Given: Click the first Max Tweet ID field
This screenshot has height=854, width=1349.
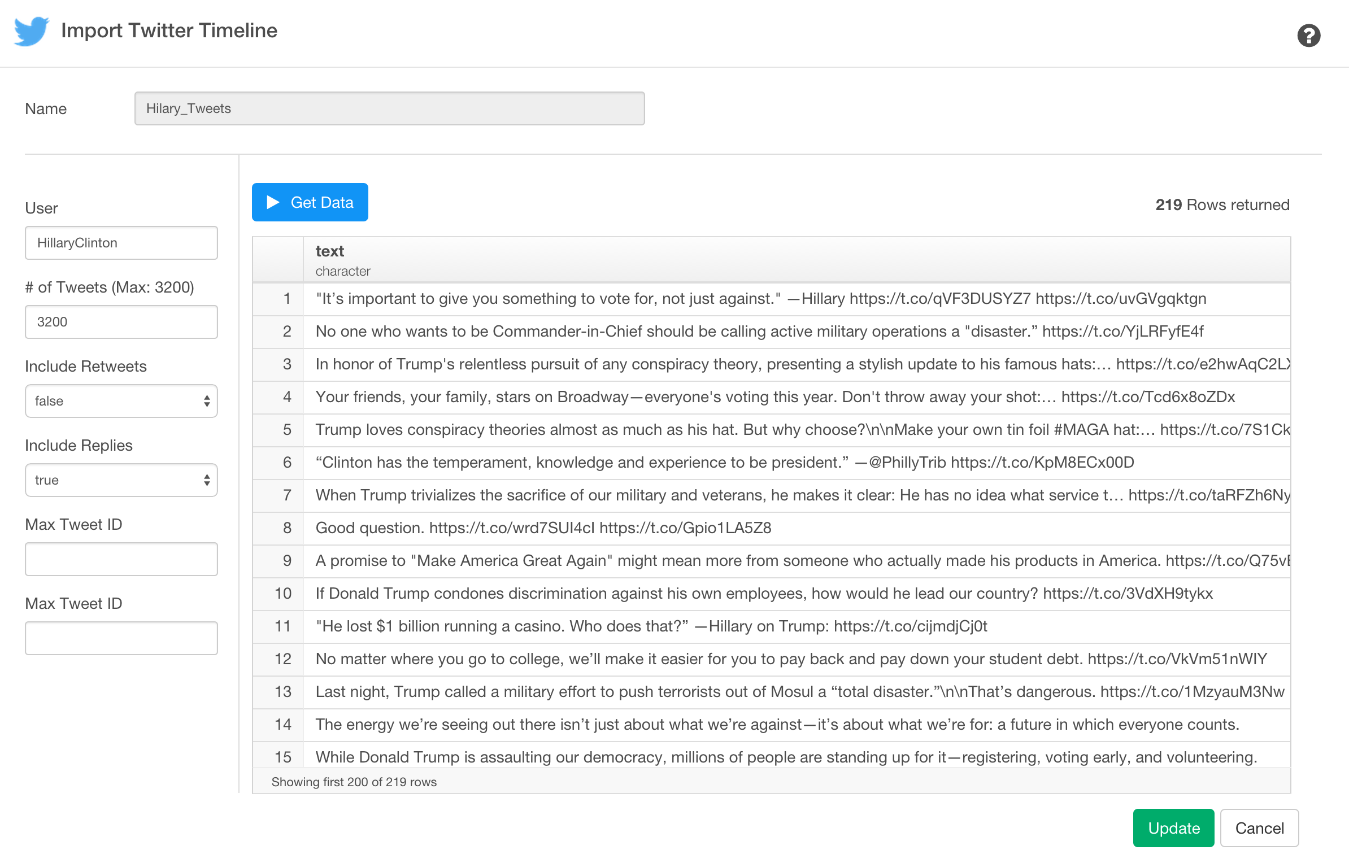Looking at the screenshot, I should (121, 559).
